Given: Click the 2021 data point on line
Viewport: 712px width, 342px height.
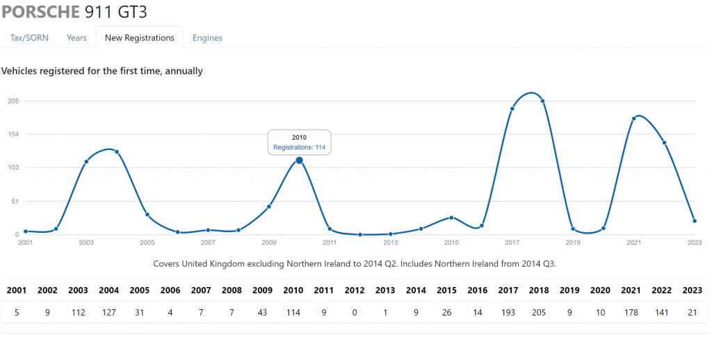Looking at the screenshot, I should coord(634,119).
